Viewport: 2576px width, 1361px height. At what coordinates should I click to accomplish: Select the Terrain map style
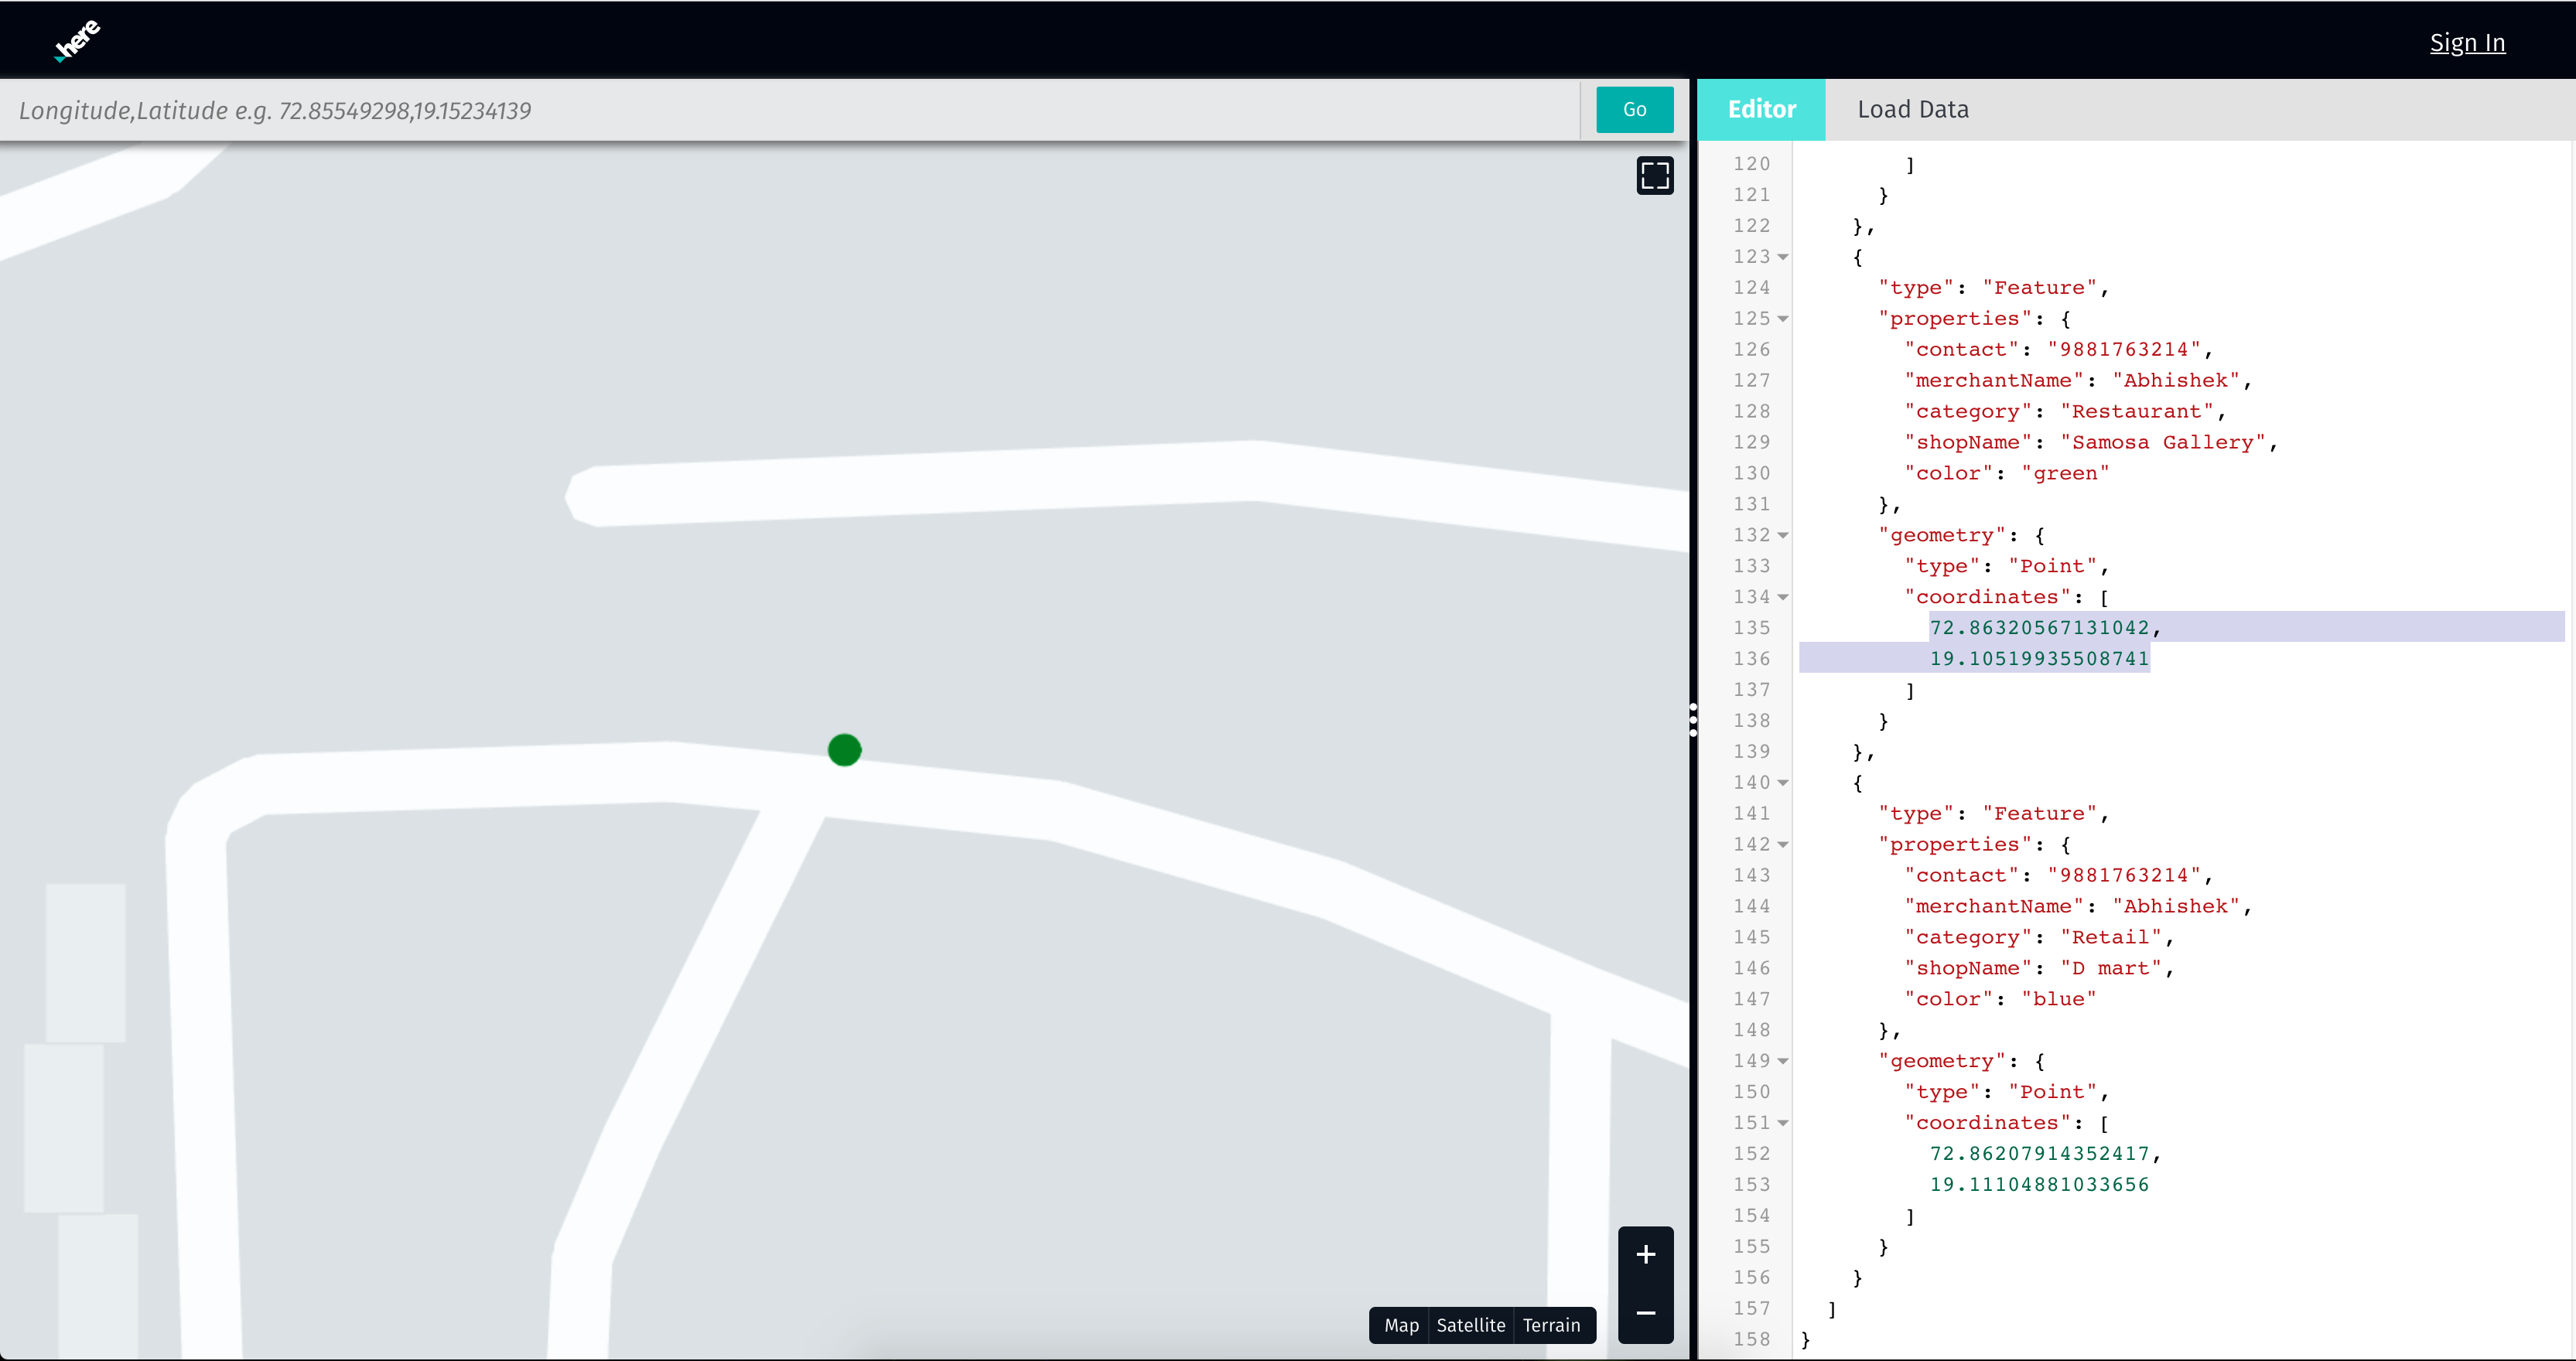coord(1551,1325)
